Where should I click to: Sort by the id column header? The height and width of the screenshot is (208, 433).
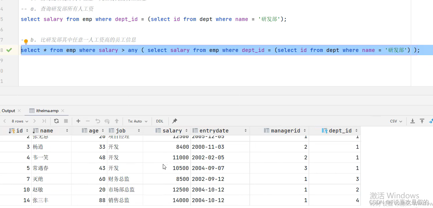(16, 130)
